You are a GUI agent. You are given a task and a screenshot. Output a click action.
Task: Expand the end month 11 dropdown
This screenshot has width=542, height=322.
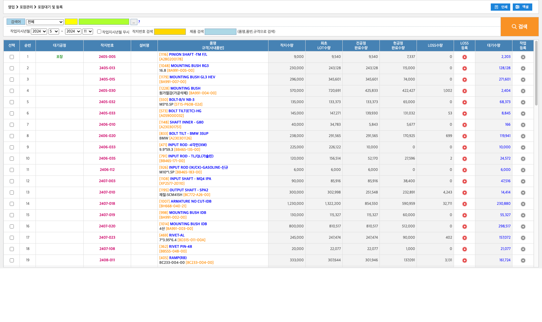tap(87, 31)
